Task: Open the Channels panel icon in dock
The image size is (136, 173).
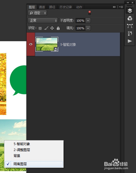Action: 130,18
